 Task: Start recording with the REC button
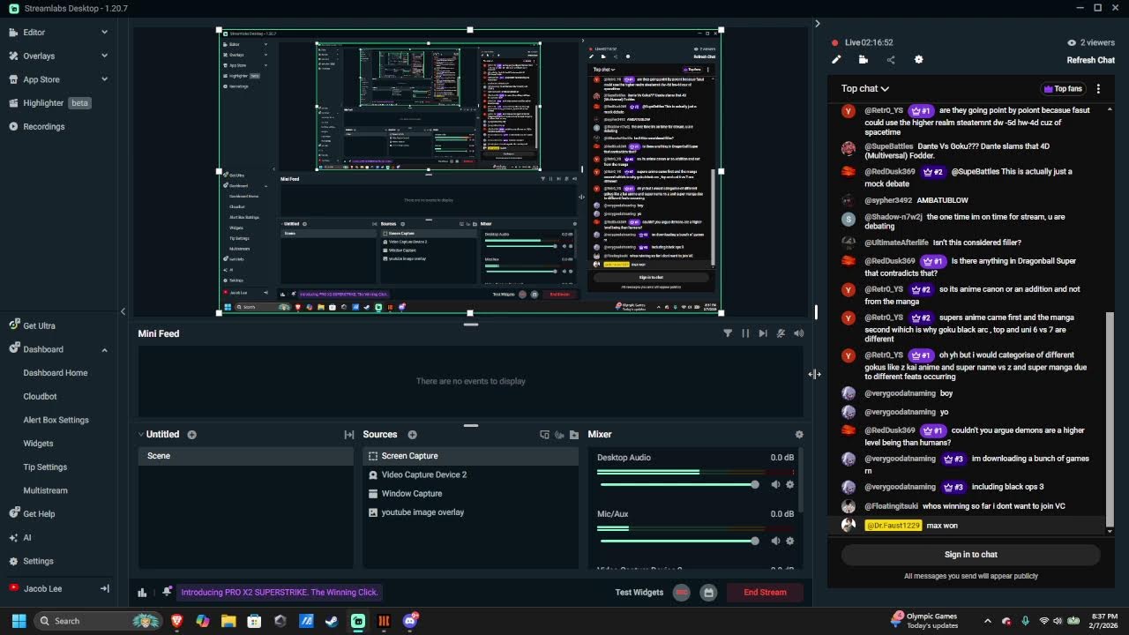682,593
